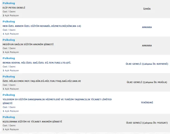Click the ELİF PETEK DERELİ employer name
This screenshot has height=134, width=170.
click(x=14, y=8)
